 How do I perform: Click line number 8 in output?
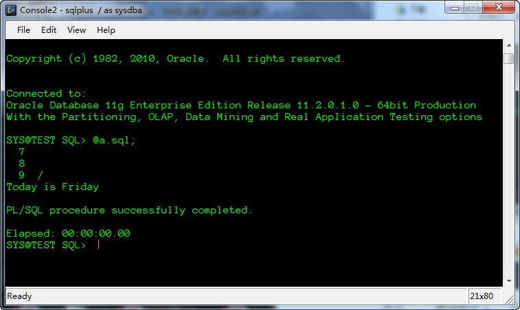pos(22,164)
